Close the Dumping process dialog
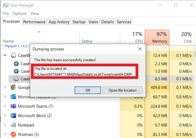 (x=140, y=49)
